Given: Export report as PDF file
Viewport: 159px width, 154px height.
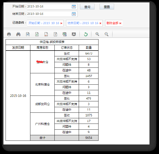Looking at the screenshot, I should 46,34.
